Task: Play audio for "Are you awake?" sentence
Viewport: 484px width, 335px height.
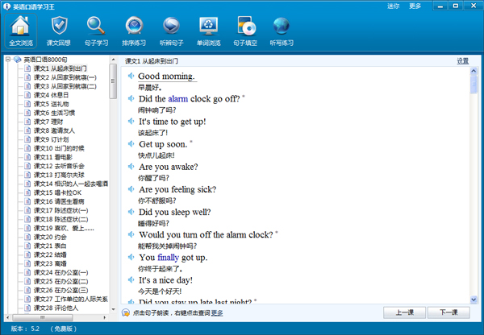Action: [131, 167]
